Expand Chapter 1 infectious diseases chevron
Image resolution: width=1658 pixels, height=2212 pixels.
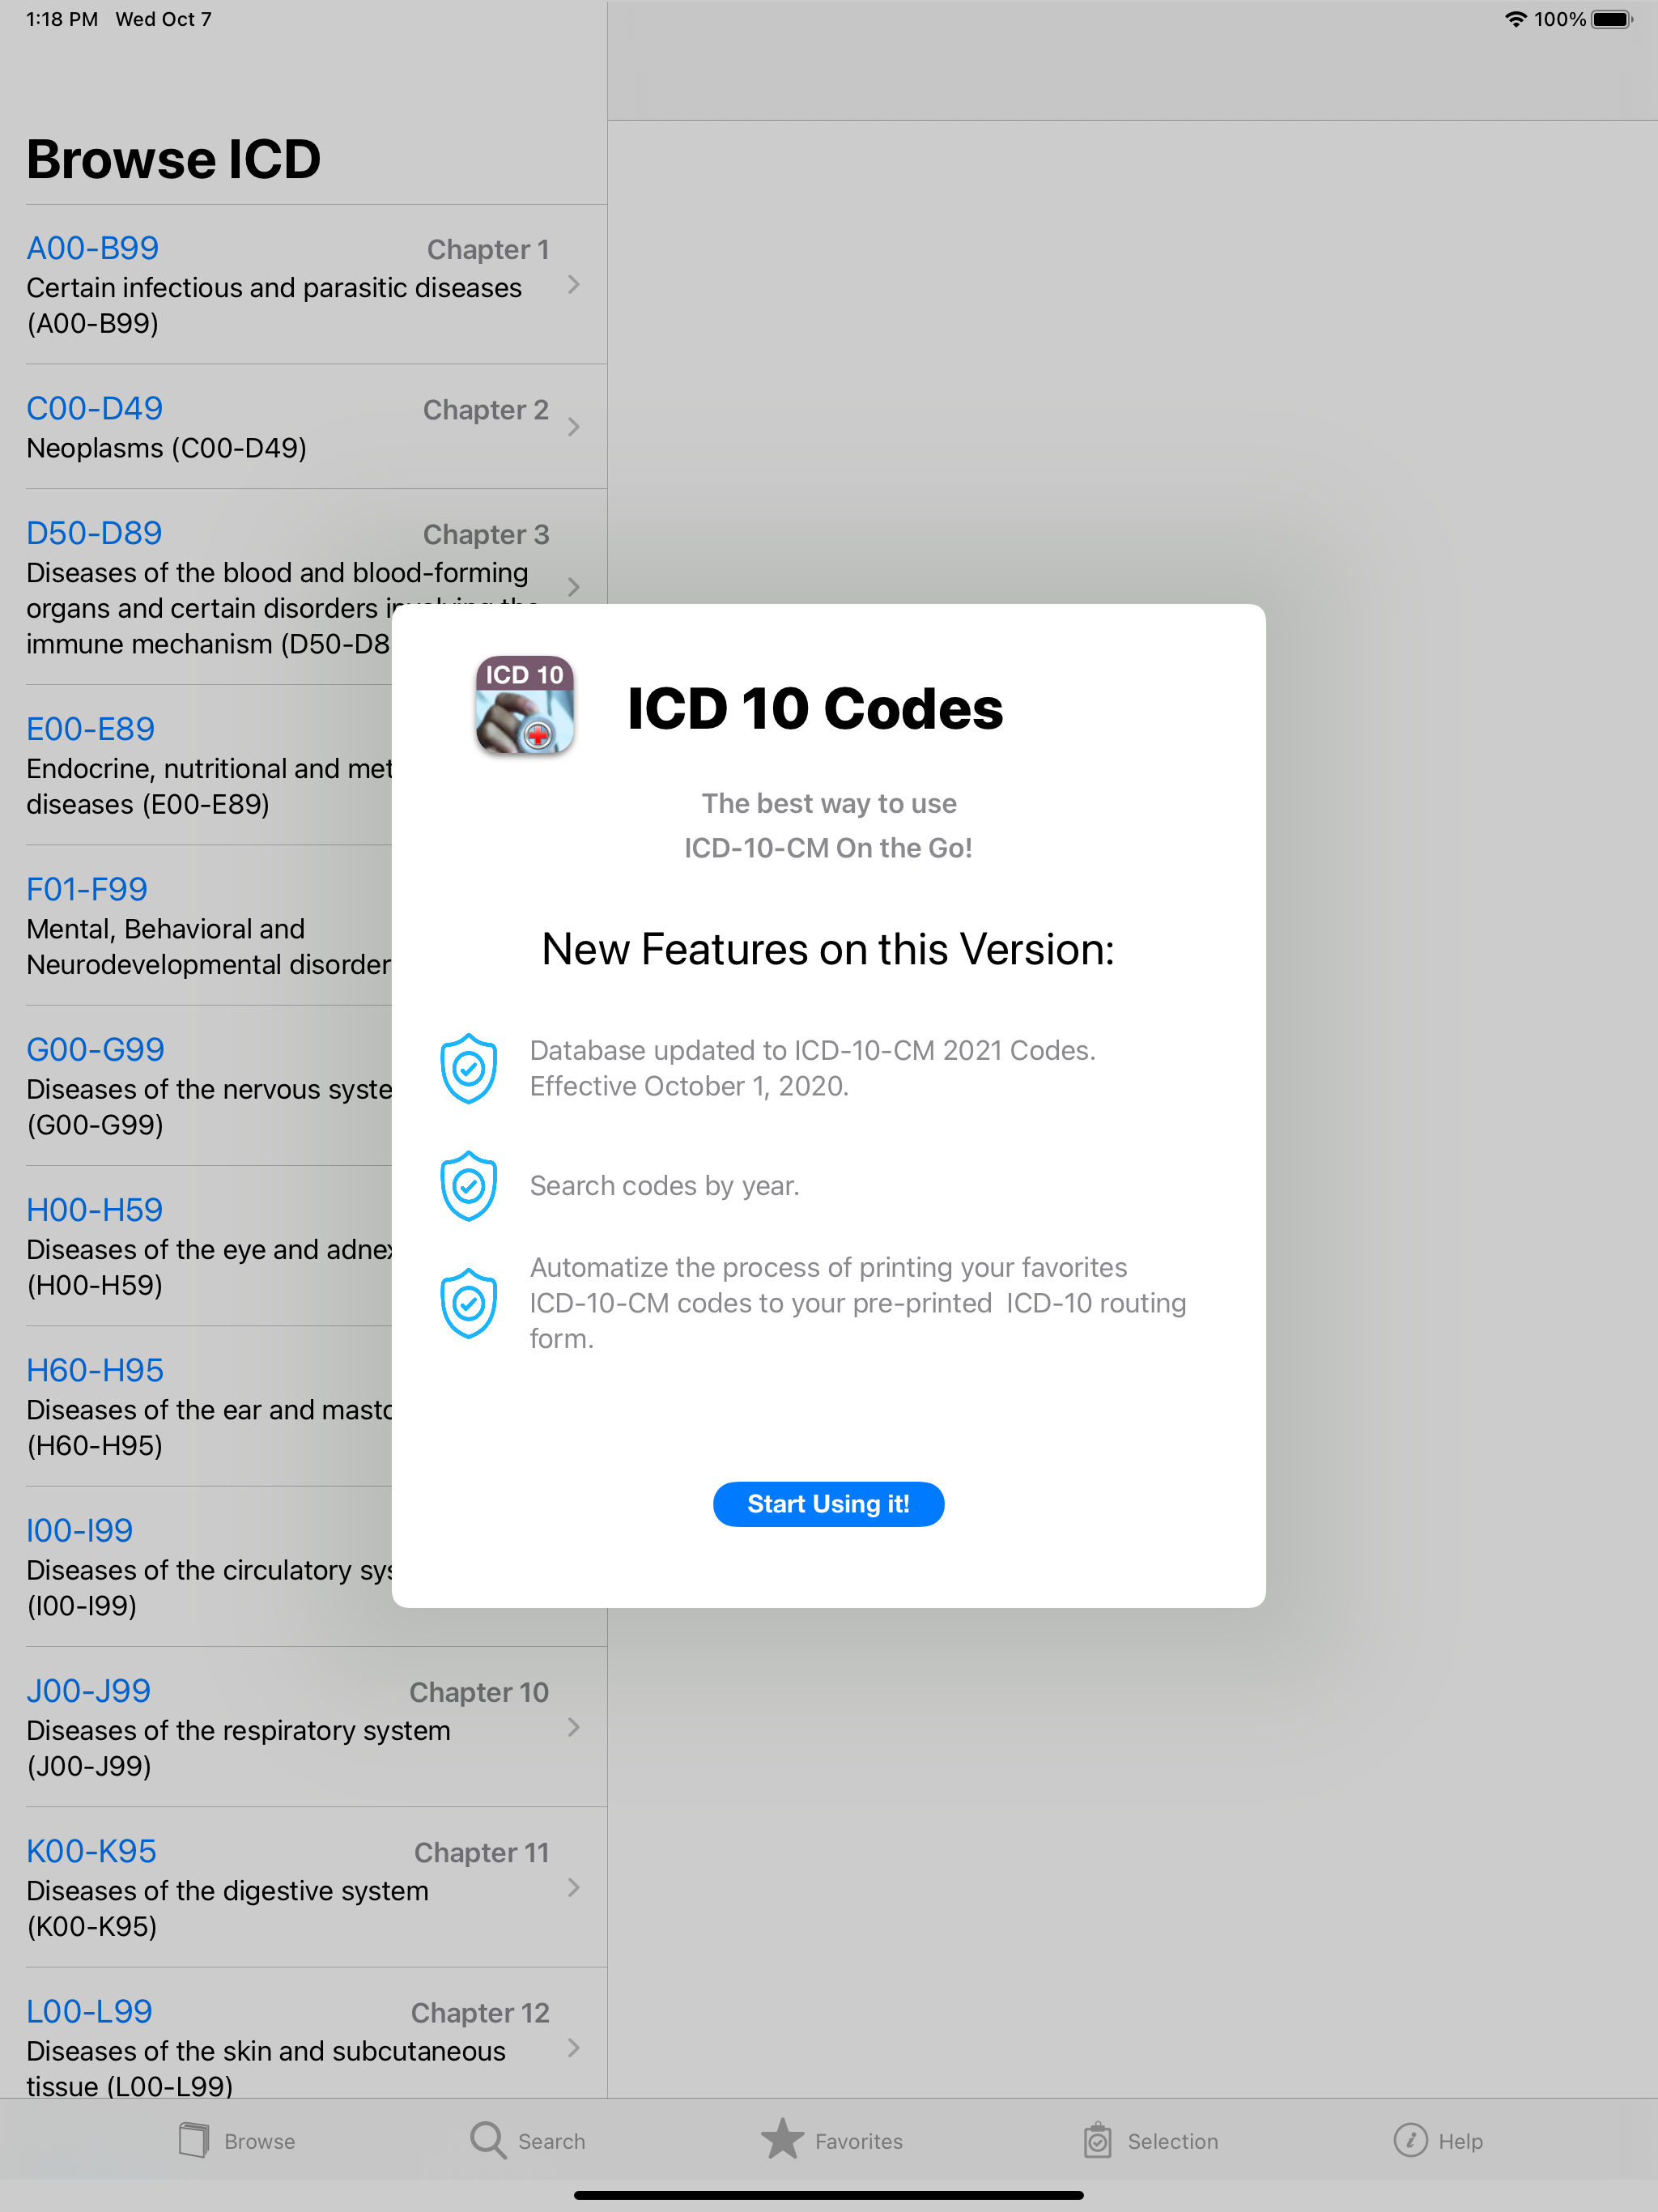pyautogui.click(x=574, y=285)
